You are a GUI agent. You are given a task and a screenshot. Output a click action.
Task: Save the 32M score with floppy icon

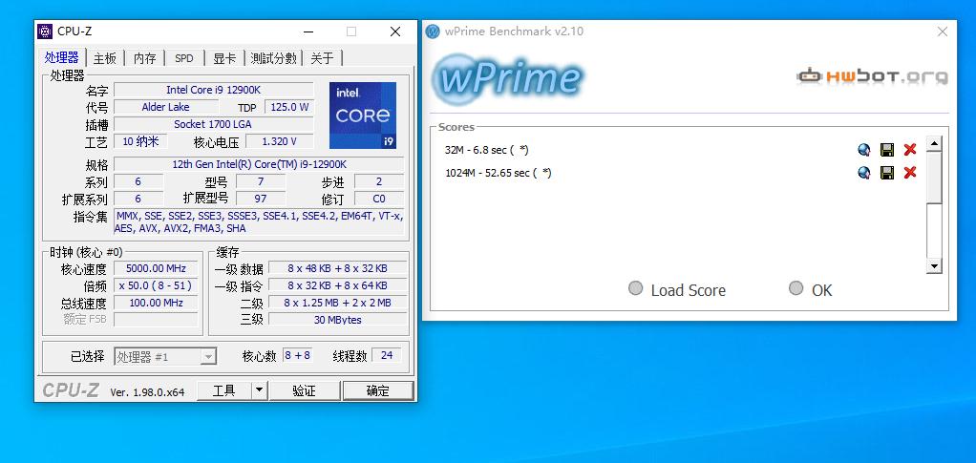click(887, 149)
